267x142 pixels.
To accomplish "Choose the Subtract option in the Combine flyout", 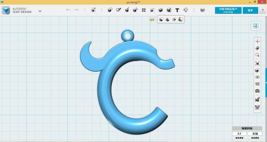I will 168,20.
